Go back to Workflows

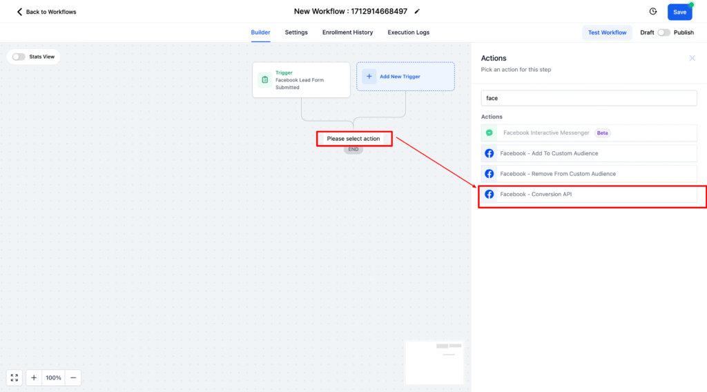[46, 12]
